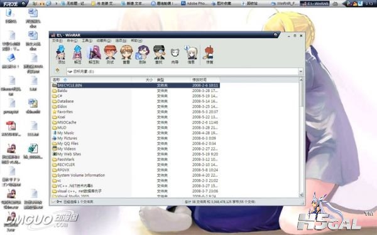Switch to Adobe Photoshop taskbar button
The height and width of the screenshot is (235, 377).
click(x=194, y=3)
